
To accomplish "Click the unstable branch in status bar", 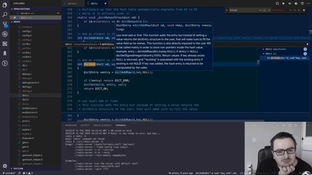I will click(x=9, y=173).
